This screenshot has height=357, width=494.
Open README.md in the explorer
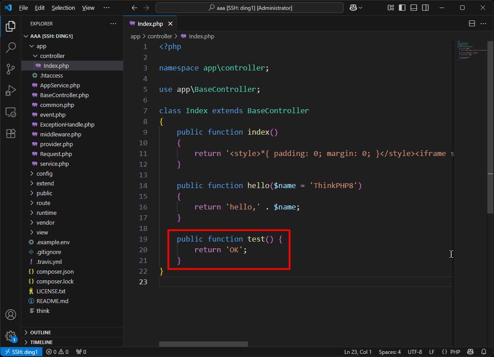[73, 301]
